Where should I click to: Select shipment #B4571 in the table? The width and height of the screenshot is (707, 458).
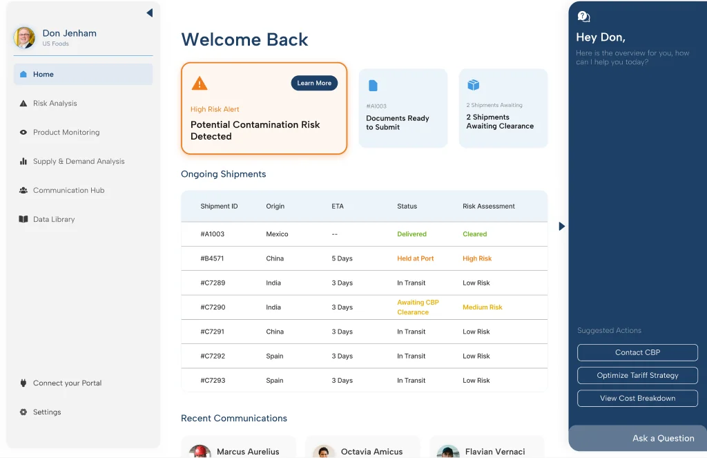point(365,258)
